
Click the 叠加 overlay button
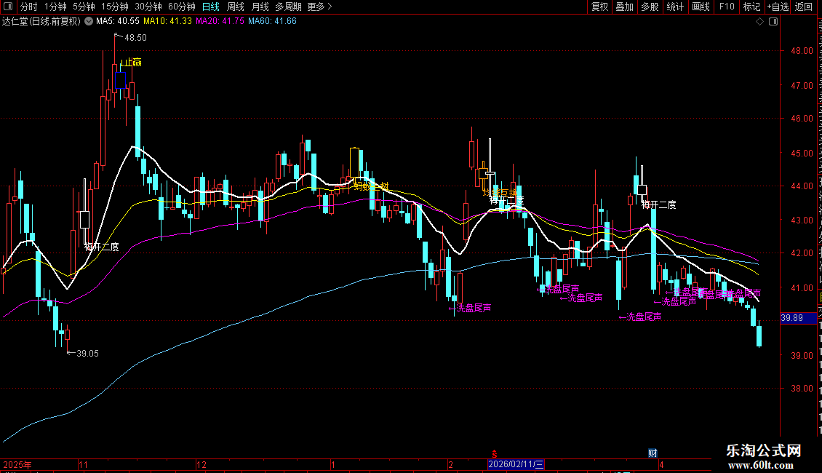click(x=624, y=7)
